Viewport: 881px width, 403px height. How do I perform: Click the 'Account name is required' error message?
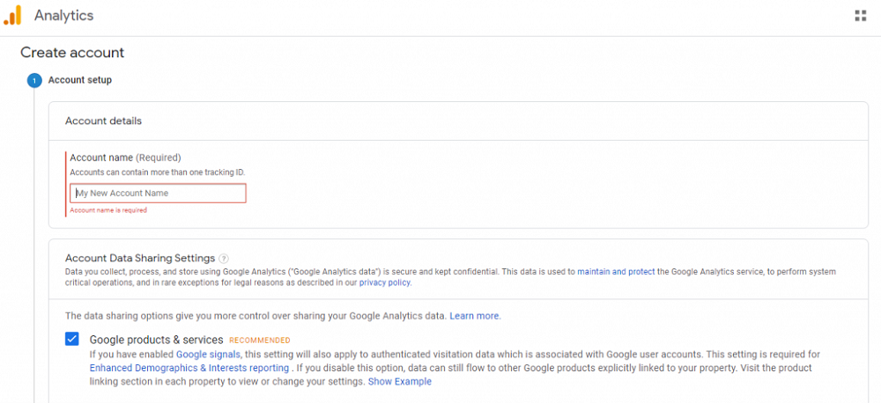pos(108,210)
